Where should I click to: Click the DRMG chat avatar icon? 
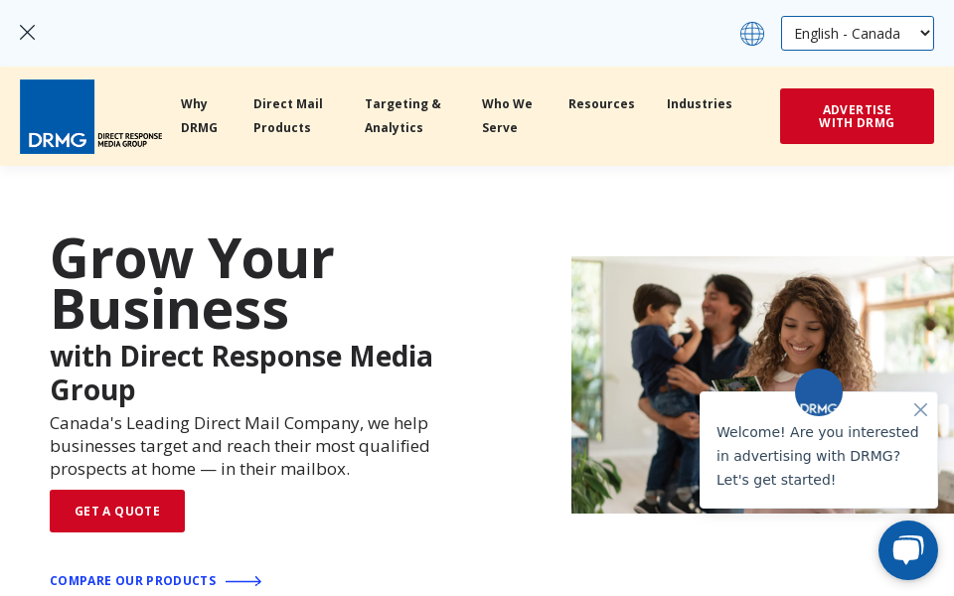coord(819,392)
